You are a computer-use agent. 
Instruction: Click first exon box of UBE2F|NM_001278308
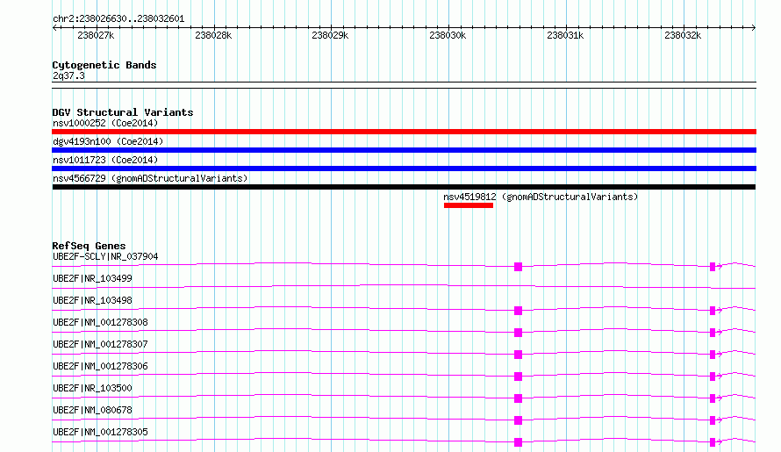coord(518,333)
